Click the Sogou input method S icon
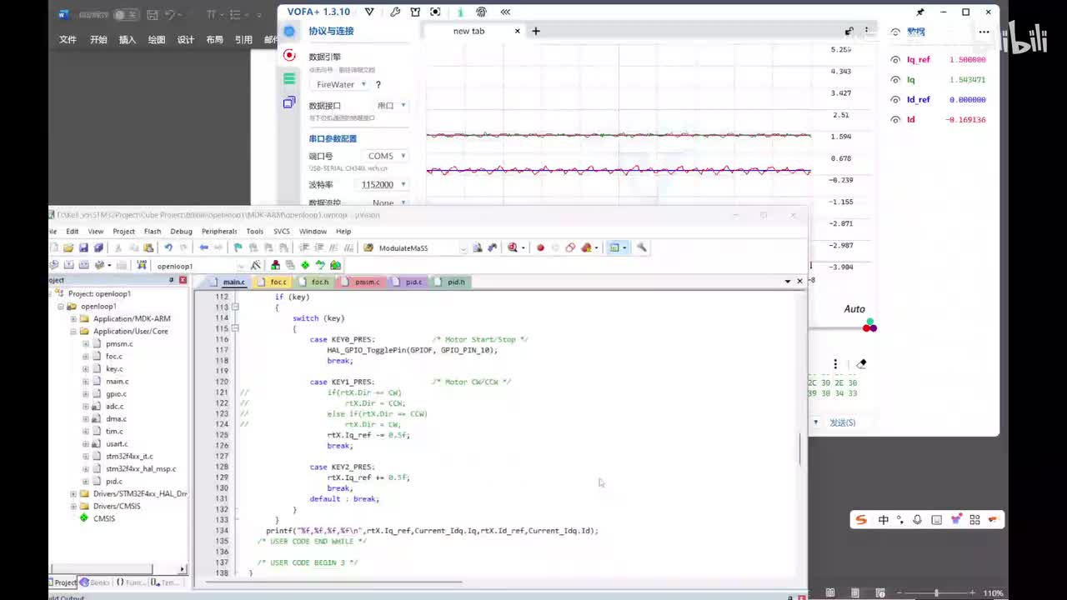 click(x=862, y=520)
